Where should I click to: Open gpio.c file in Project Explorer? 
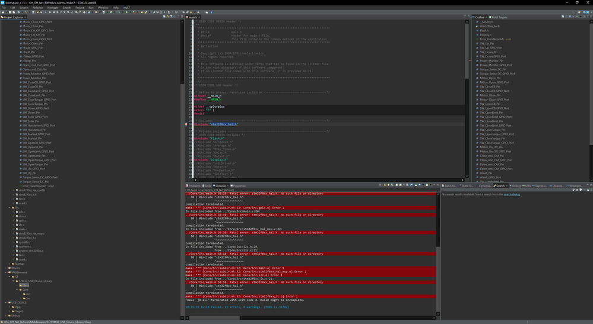coord(22,220)
